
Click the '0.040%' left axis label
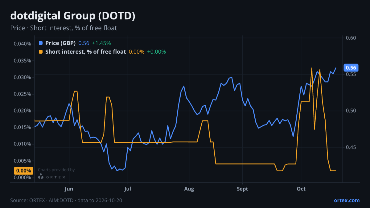point(23,44)
